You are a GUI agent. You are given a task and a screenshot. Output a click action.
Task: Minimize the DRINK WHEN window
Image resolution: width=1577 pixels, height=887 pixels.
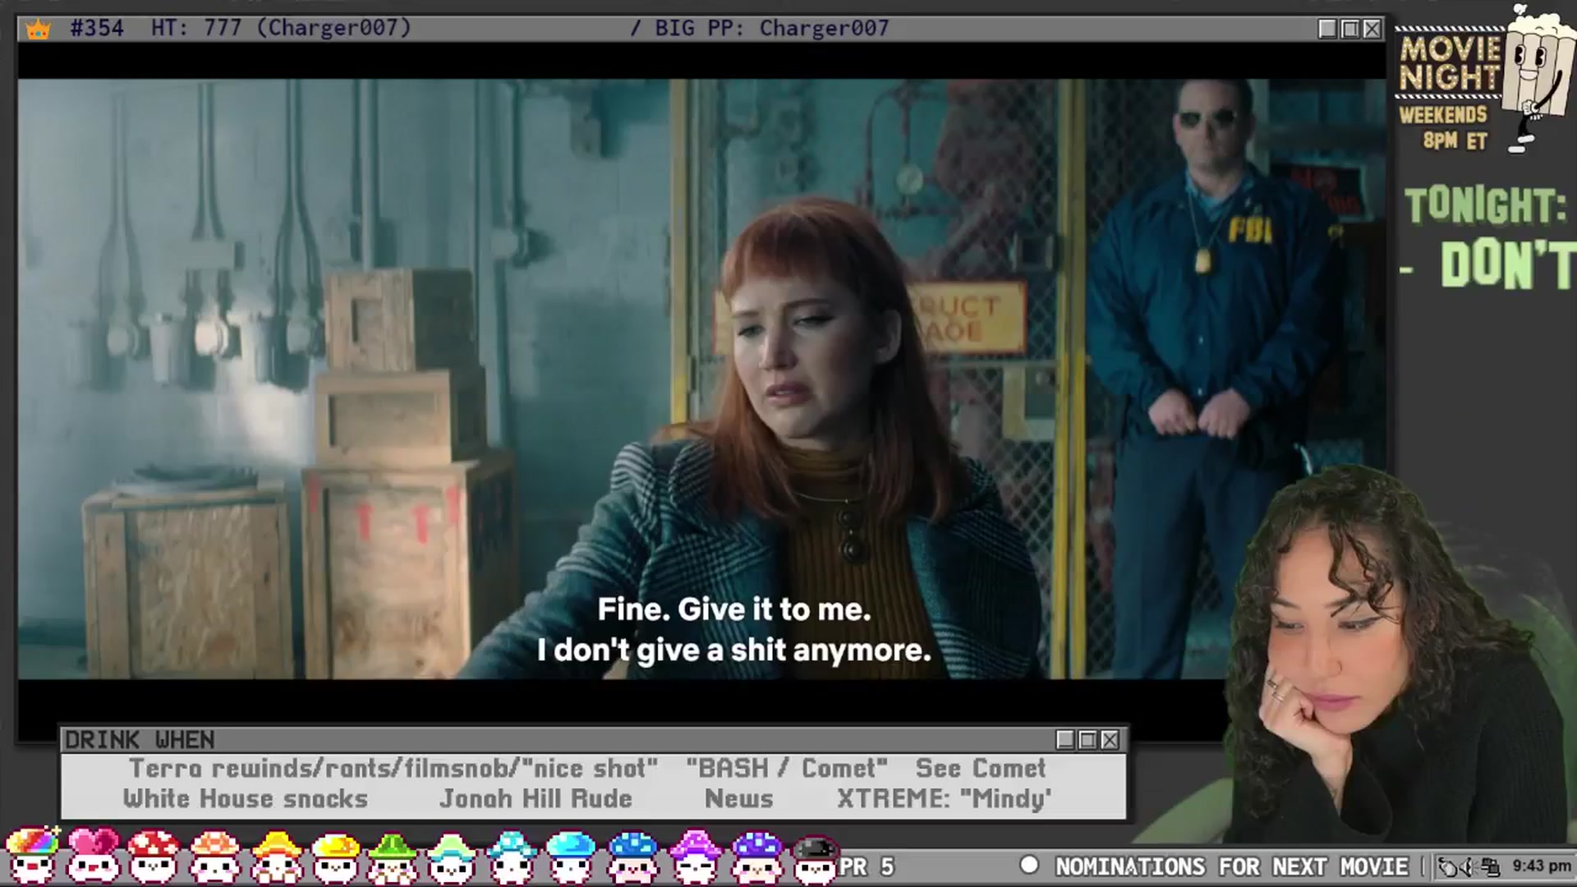[x=1065, y=740]
